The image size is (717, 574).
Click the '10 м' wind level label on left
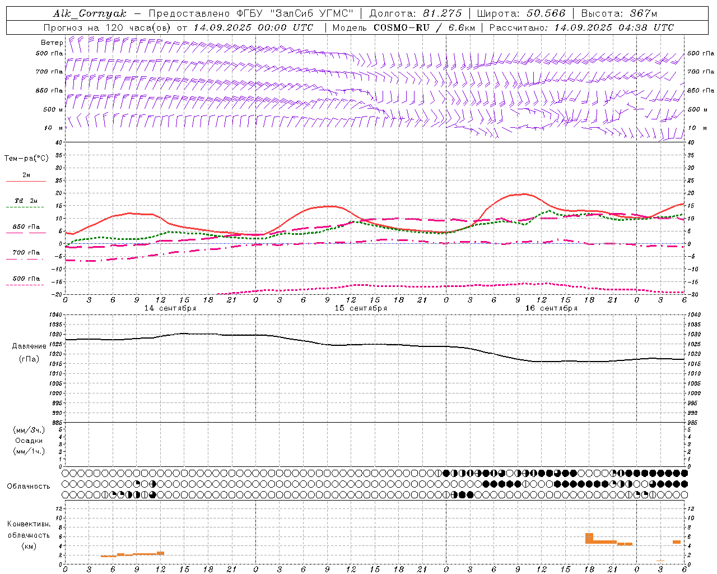(53, 128)
